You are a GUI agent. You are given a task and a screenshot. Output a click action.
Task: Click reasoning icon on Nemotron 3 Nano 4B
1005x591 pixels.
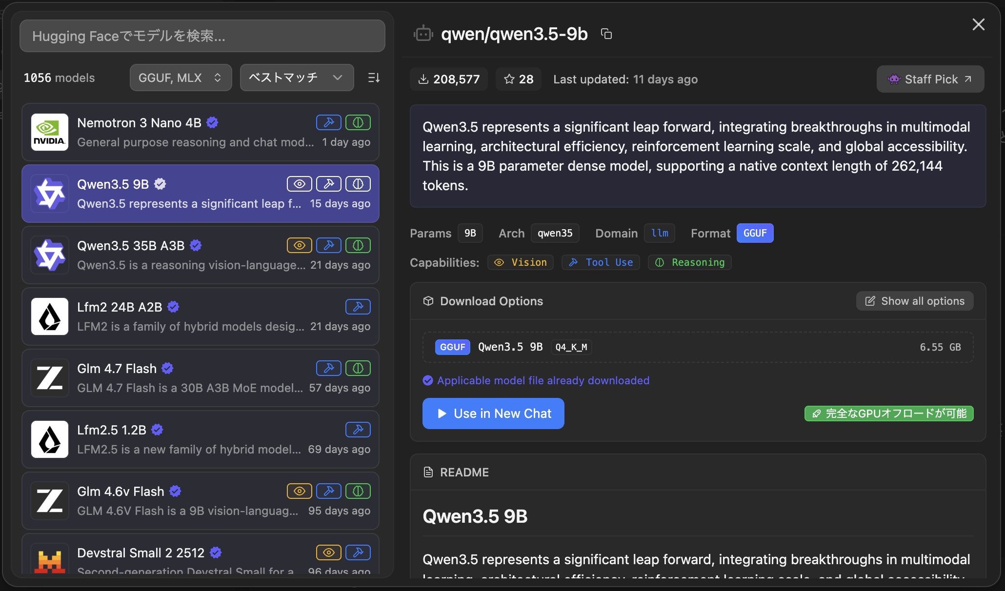[358, 122]
